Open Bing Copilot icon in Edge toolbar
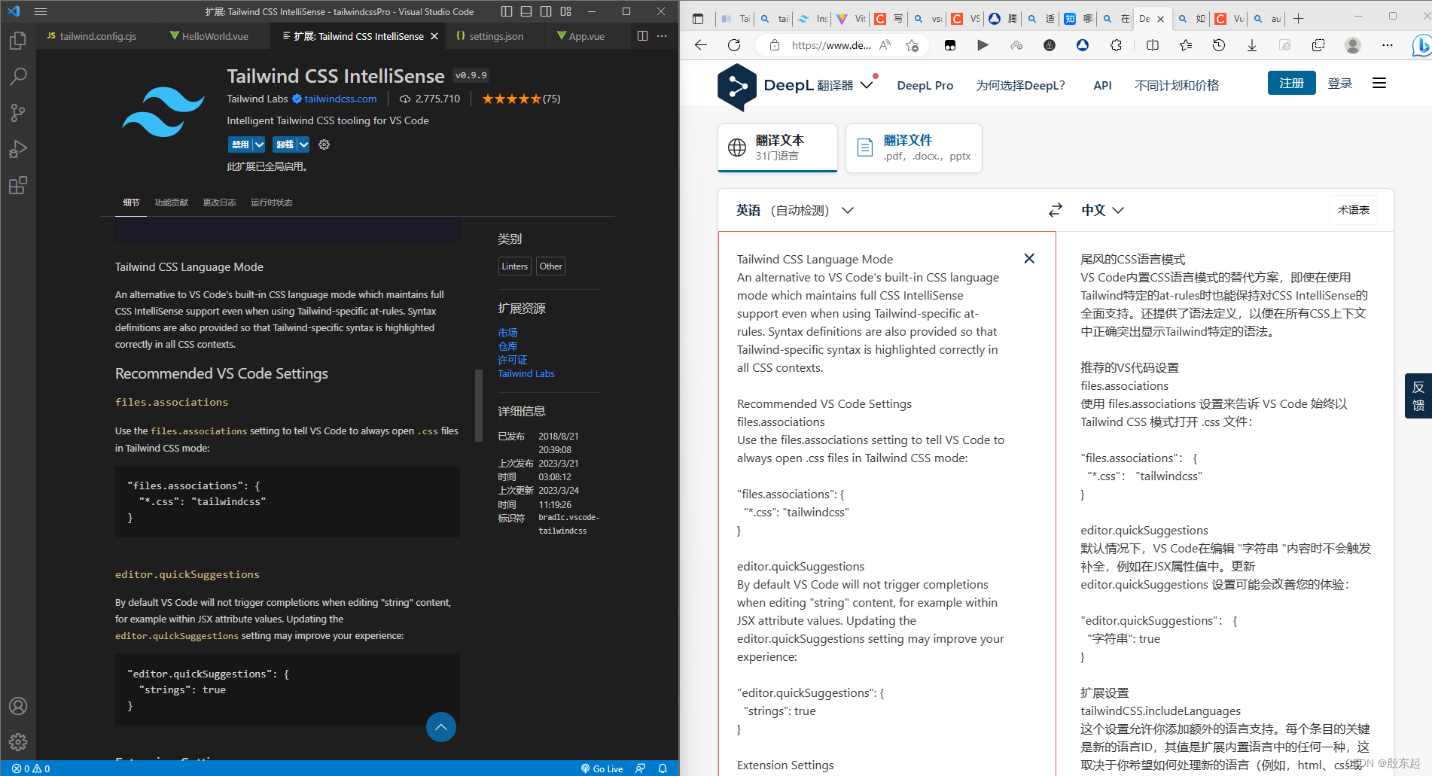 pyautogui.click(x=1420, y=45)
